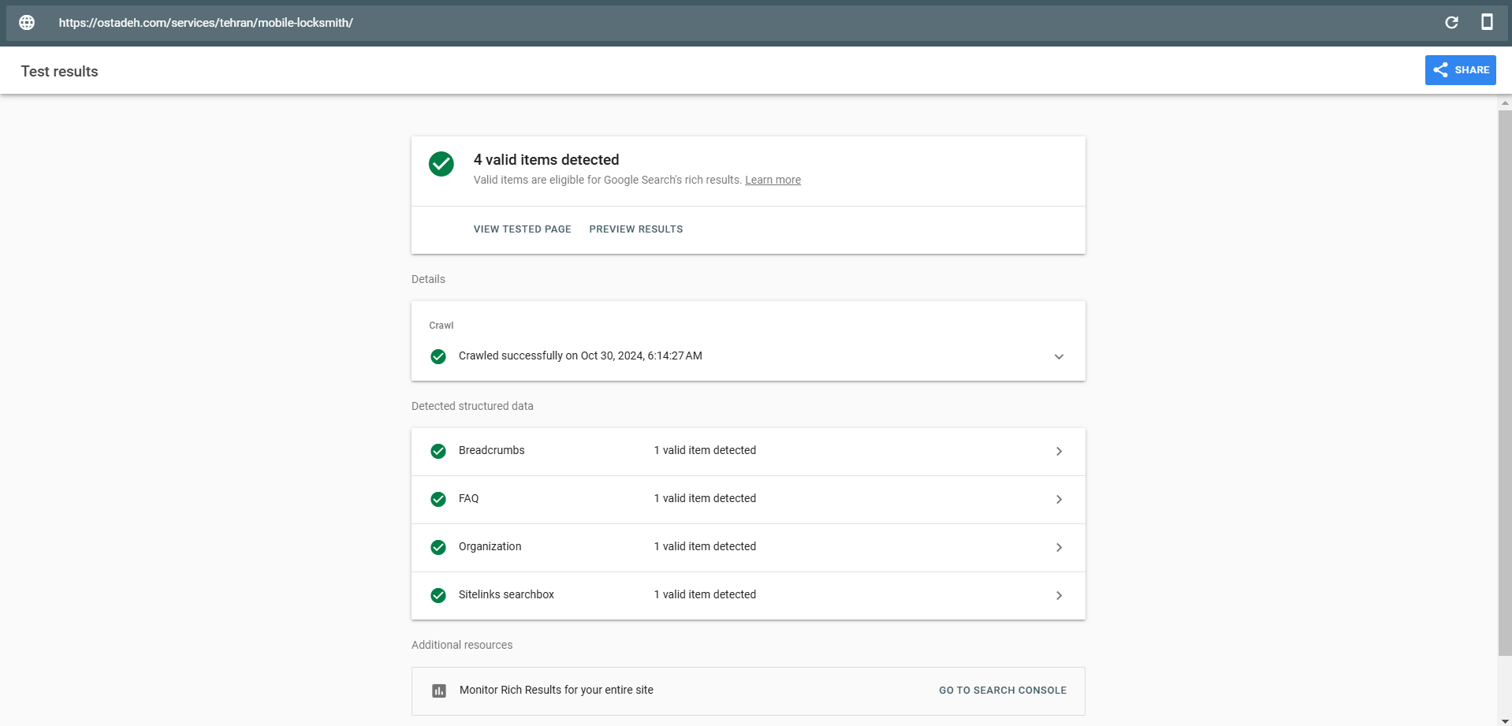The image size is (1512, 726).
Task: Open the Breadcrumbs row chevron
Action: tap(1059, 452)
